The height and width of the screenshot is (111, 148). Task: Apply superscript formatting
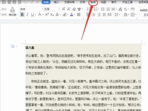(47, 15)
